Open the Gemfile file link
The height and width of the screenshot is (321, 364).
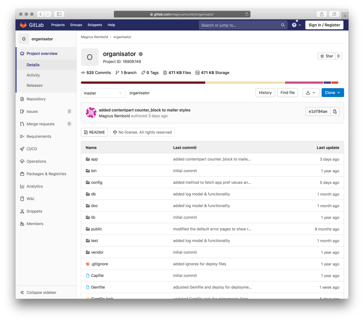pyautogui.click(x=98, y=287)
